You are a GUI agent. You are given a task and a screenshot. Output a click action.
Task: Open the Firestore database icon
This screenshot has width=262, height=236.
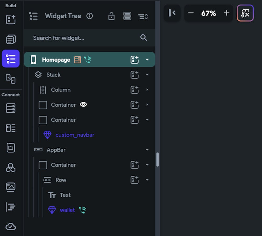tap(11, 108)
